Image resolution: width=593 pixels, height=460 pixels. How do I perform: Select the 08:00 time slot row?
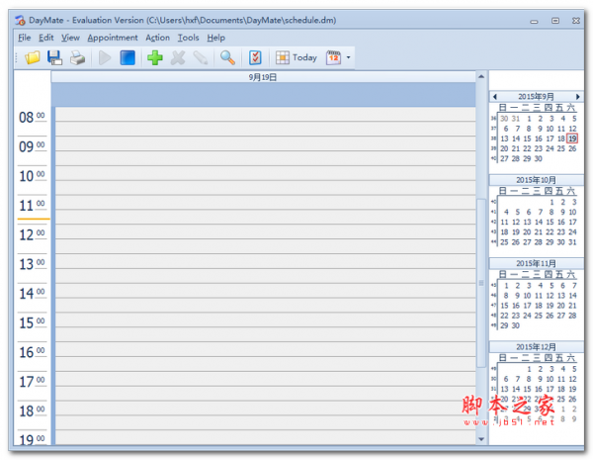[x=266, y=115]
